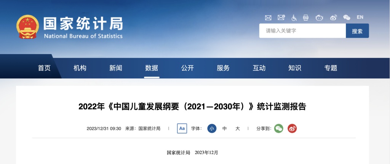
Task: Open WeChat icon in the top header
Action: (x=347, y=18)
